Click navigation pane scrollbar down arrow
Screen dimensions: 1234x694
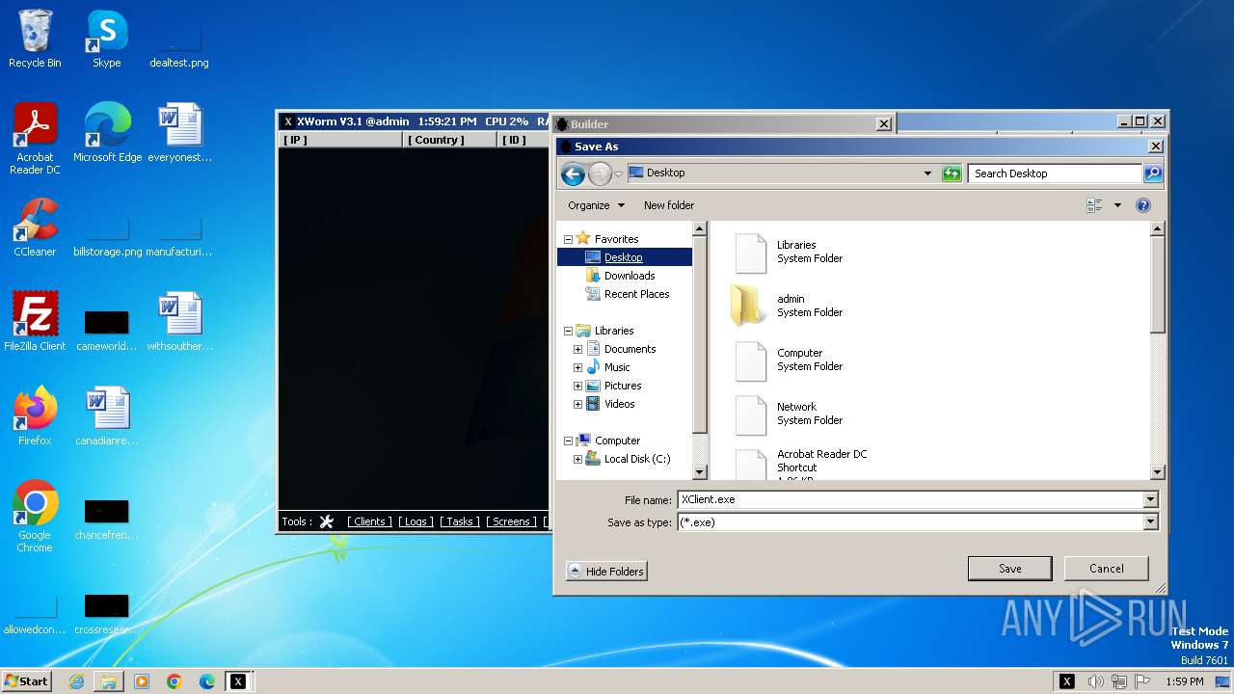(700, 472)
